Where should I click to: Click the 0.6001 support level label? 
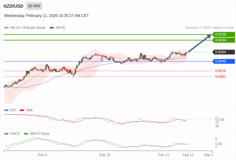(220, 76)
